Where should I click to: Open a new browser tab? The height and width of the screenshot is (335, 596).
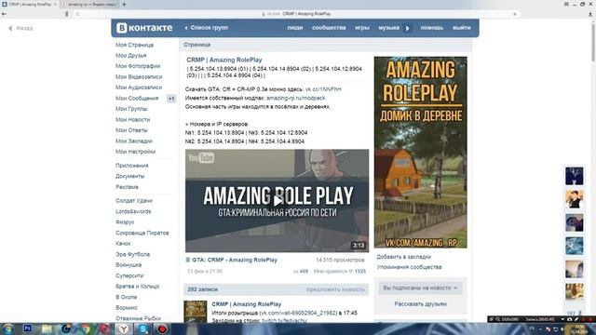(124, 4)
